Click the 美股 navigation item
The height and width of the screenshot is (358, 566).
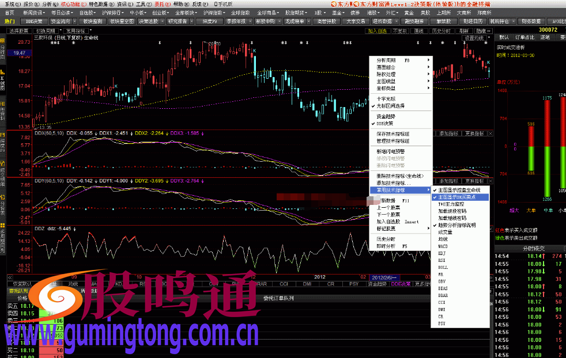pyautogui.click(x=425, y=13)
